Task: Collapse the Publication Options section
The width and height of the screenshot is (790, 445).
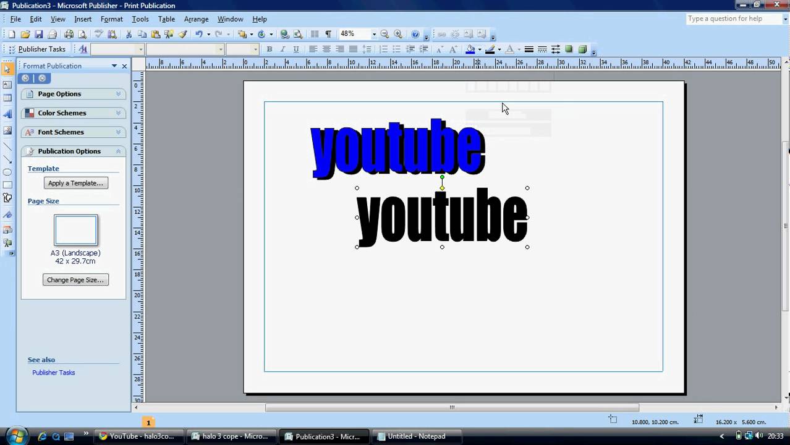Action: pos(74,151)
